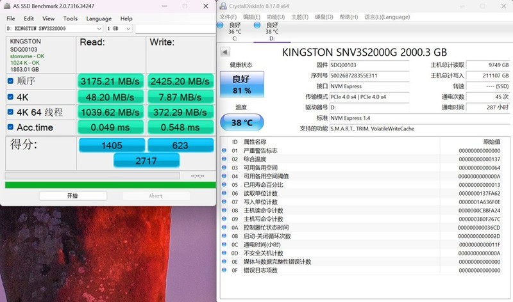The image size is (513, 302).
Task: Click the previous disk arrow in CrystalDiskInfo
Action: (225, 52)
